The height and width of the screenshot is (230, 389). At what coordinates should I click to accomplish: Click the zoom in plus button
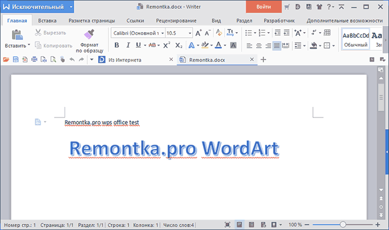(377, 224)
